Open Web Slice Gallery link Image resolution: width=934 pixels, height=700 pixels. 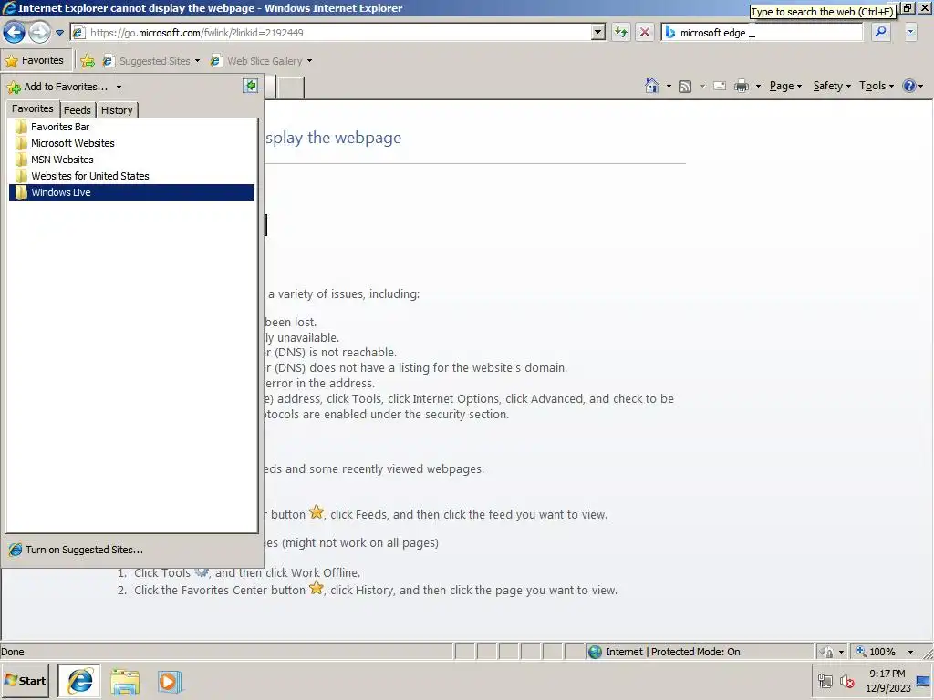coord(256,61)
